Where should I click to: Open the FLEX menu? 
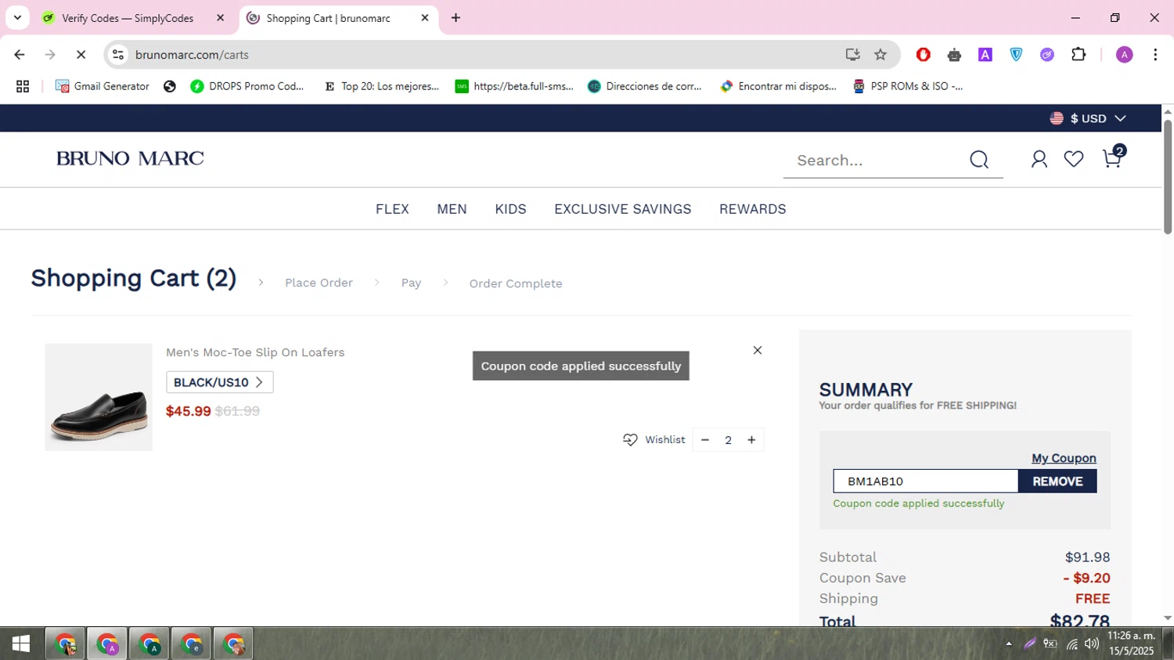click(x=392, y=209)
